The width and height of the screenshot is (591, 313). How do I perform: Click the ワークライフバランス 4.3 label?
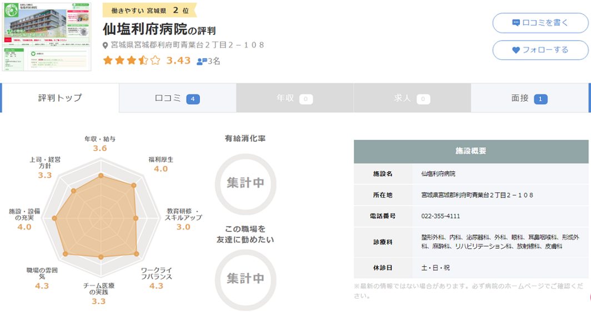coord(157,279)
